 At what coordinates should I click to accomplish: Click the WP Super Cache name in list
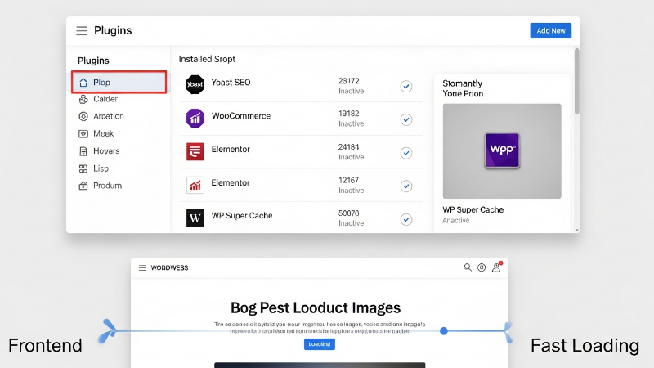tap(242, 215)
